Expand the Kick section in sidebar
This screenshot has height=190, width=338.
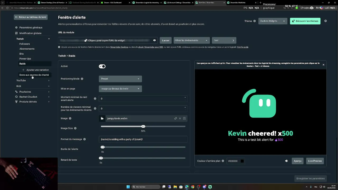click(x=49, y=86)
